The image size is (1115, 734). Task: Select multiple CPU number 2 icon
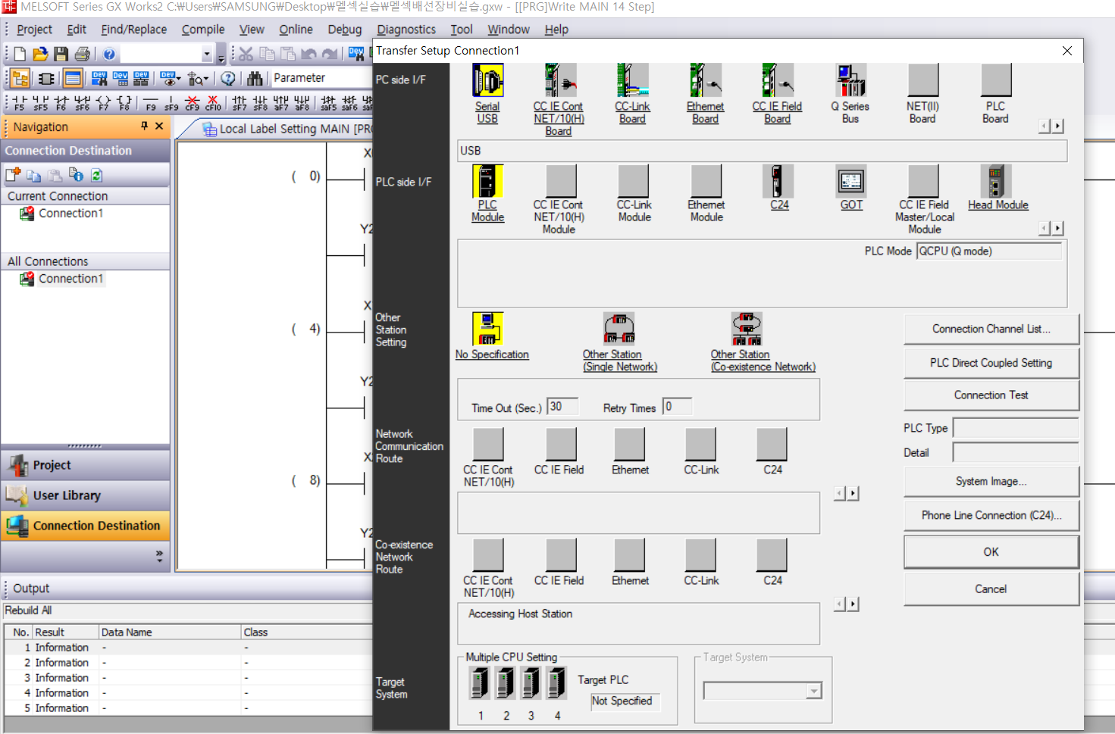[506, 682]
